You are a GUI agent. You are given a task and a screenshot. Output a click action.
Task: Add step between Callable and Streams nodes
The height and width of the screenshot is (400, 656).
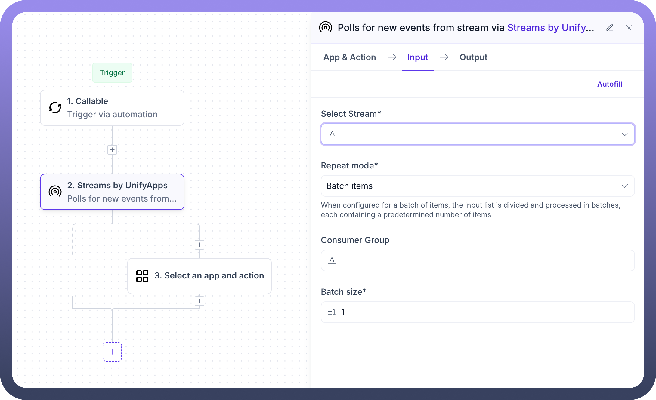click(112, 150)
